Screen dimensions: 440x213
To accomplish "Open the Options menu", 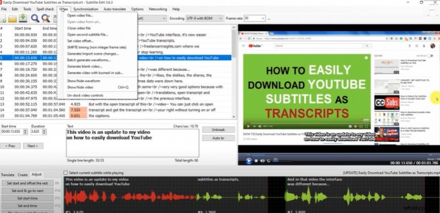I will tap(137, 9).
